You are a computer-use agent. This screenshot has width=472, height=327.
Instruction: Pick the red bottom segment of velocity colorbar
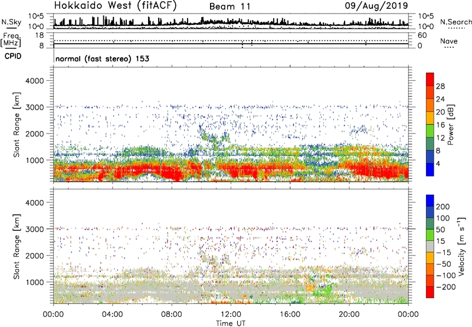[x=430, y=292]
